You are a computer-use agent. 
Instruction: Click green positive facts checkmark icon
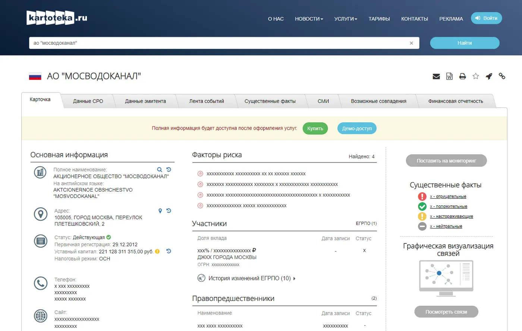coord(422,207)
